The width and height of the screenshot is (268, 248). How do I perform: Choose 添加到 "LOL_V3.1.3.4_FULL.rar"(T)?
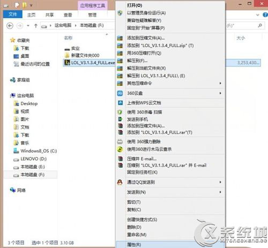coord(160,132)
